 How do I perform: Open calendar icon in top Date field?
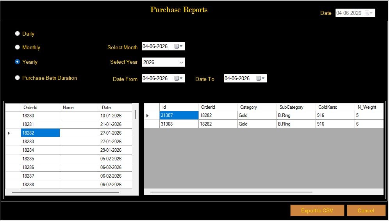pyautogui.click(x=369, y=13)
